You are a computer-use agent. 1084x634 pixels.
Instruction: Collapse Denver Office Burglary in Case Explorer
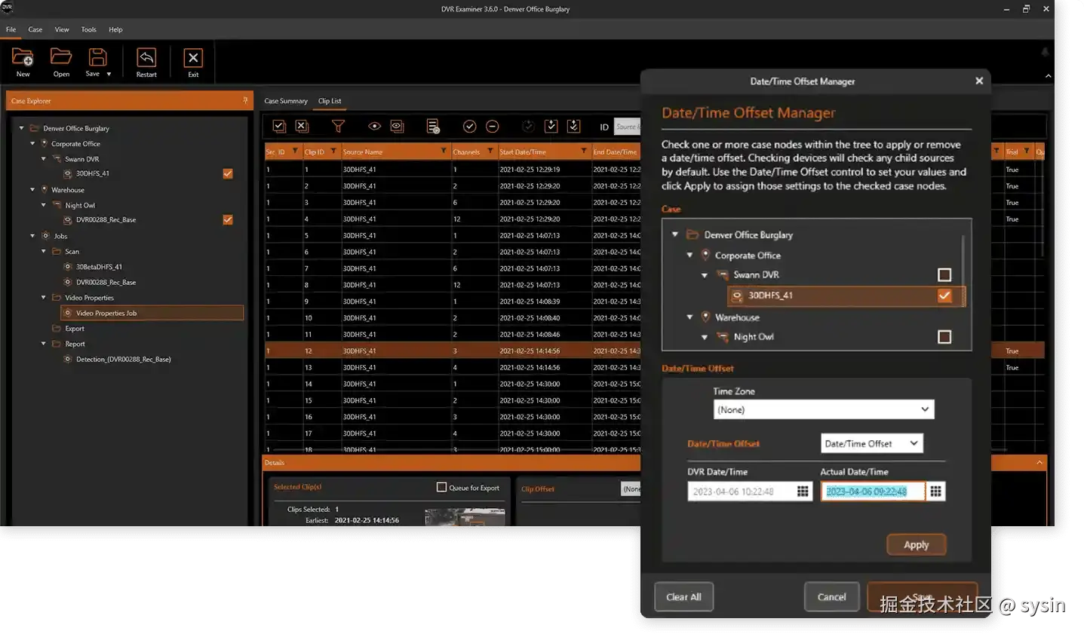[x=22, y=128]
